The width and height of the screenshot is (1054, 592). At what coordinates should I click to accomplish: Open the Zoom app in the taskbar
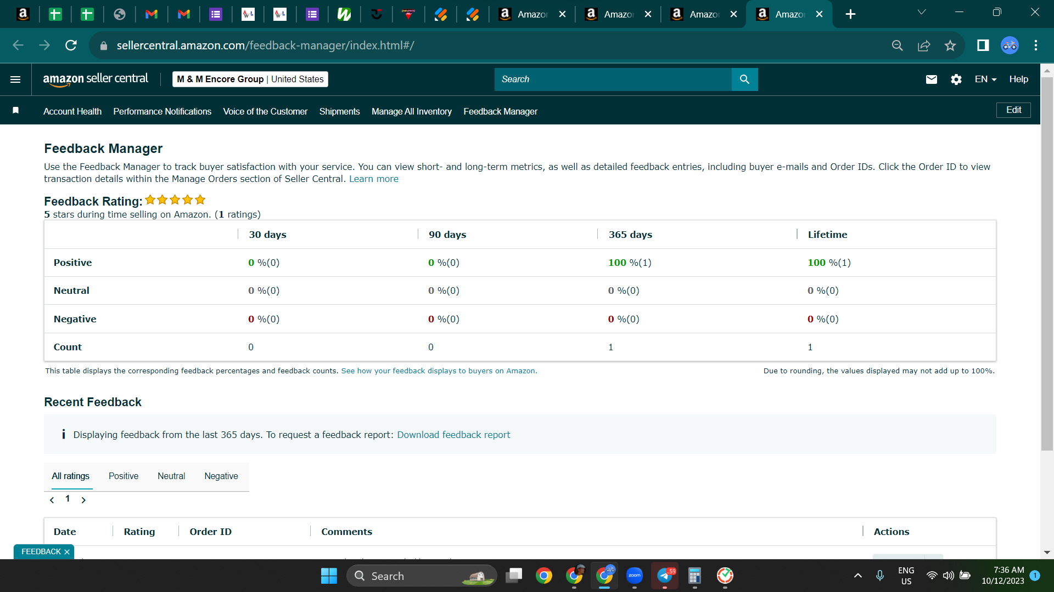coord(635,576)
